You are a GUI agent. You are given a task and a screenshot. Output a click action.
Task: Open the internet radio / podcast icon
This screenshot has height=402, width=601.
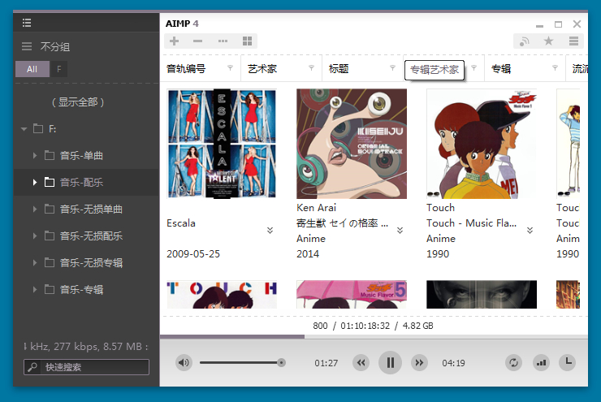click(525, 41)
